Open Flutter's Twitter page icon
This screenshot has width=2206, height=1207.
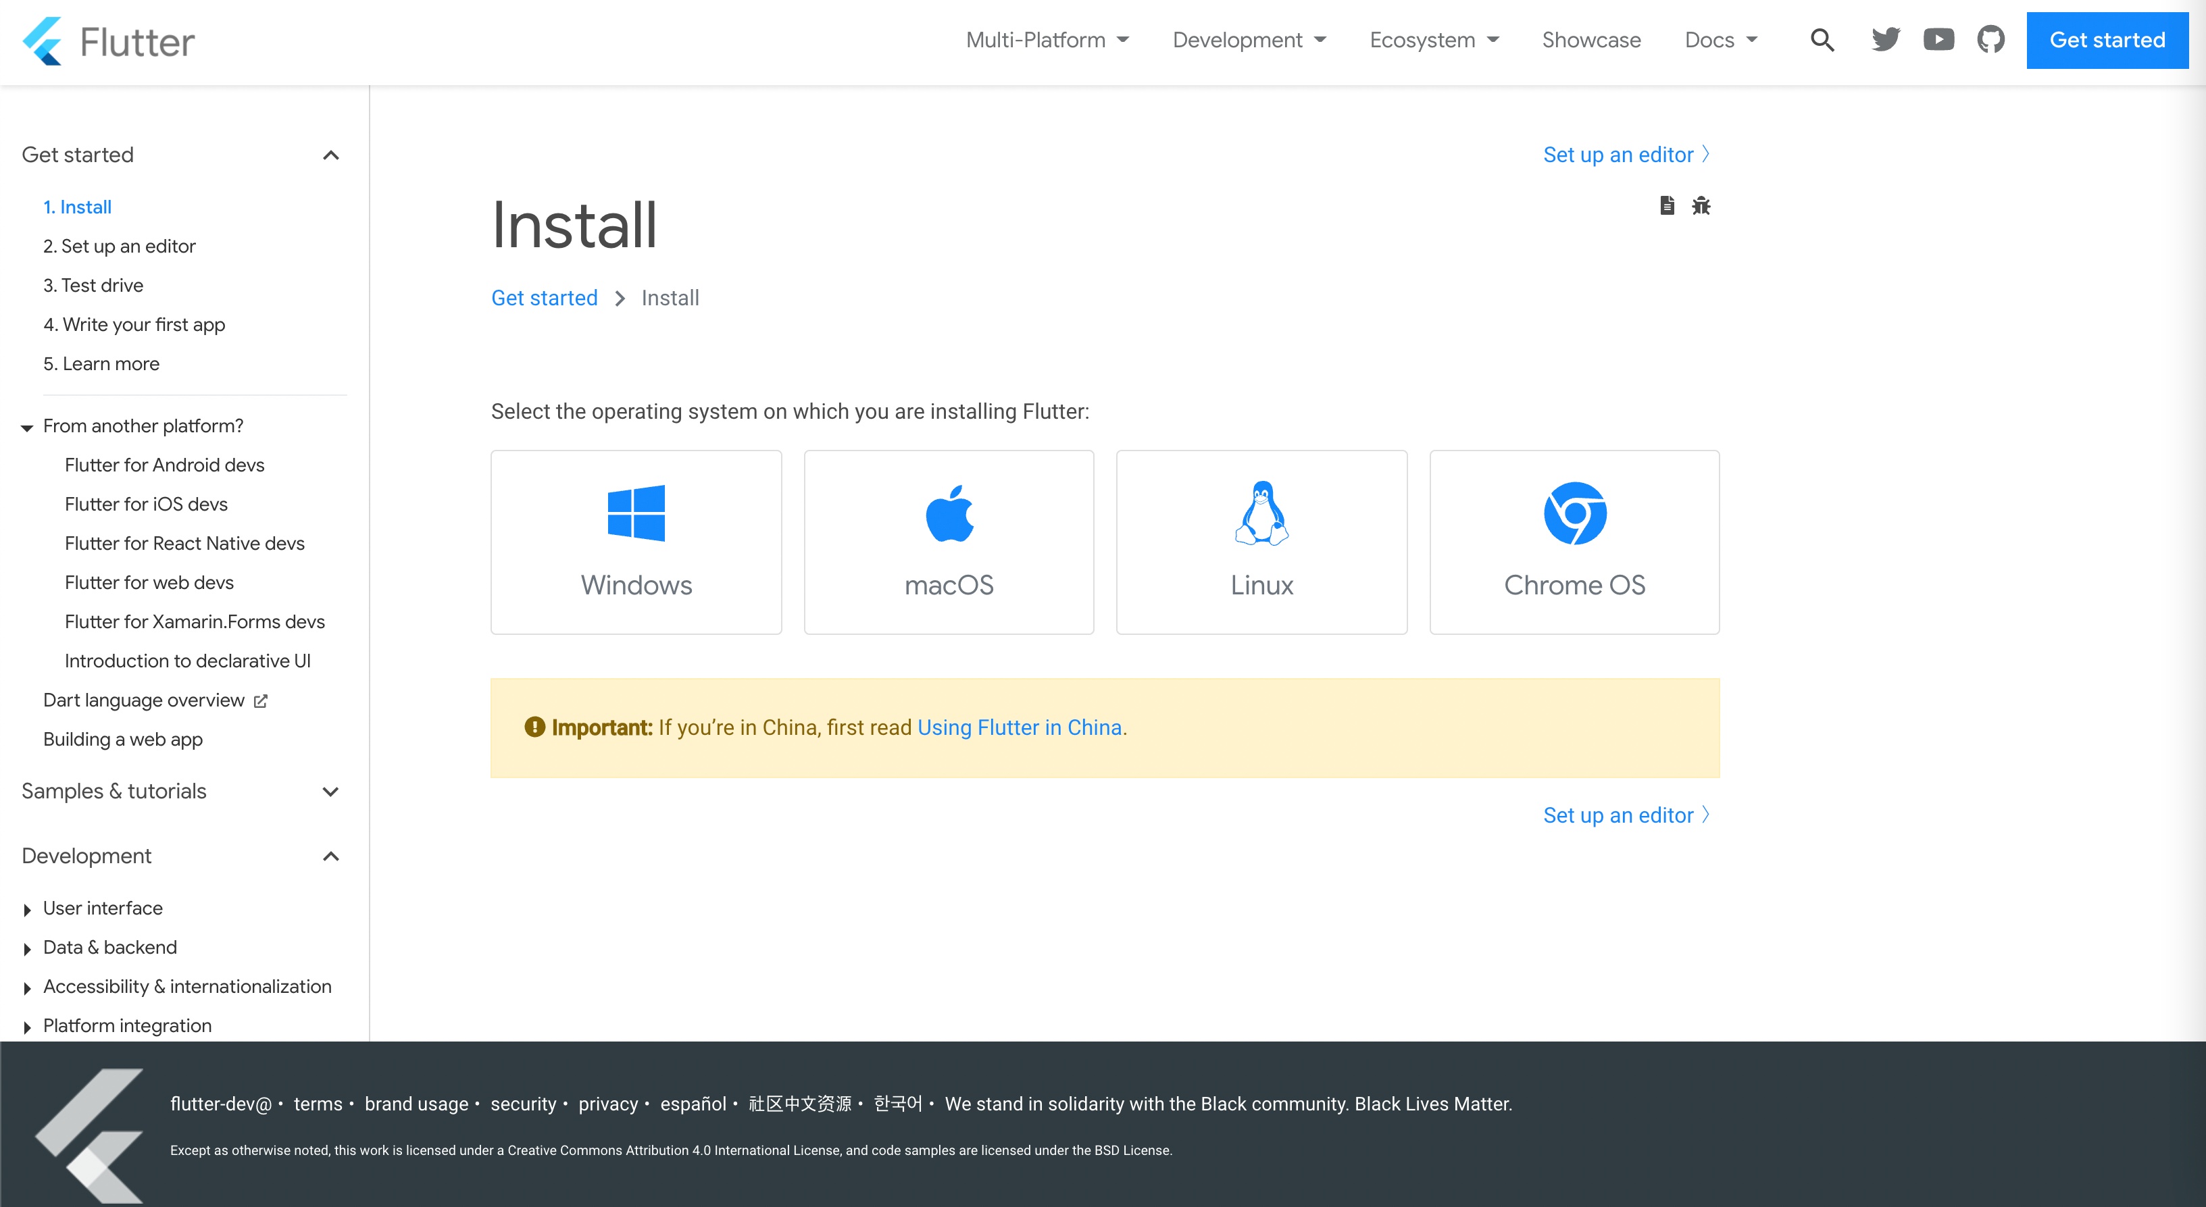pos(1885,41)
